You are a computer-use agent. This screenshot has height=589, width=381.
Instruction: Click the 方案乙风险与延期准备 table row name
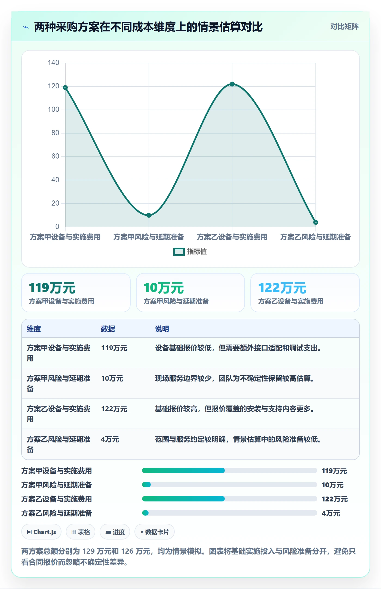click(59, 444)
